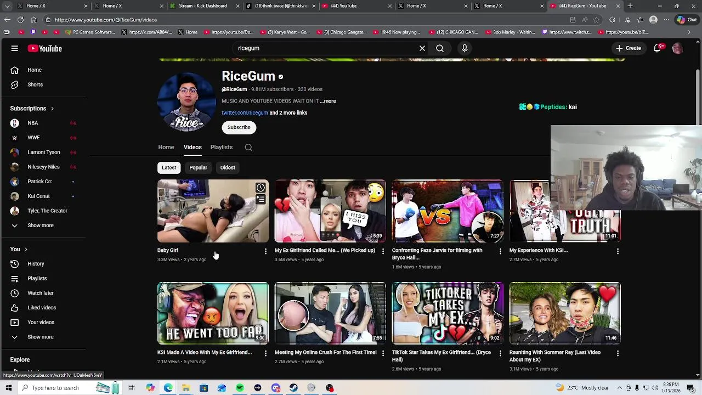The height and width of the screenshot is (395, 702).
Task: Open Spotify from the Windows taskbar
Action: point(240,388)
